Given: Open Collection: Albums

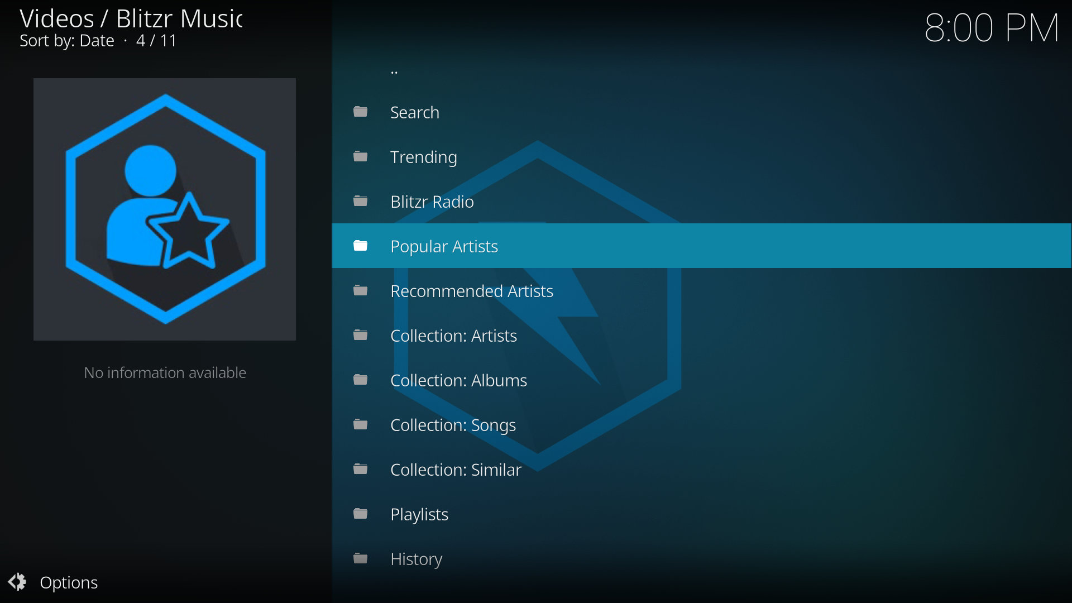Looking at the screenshot, I should coord(458,380).
